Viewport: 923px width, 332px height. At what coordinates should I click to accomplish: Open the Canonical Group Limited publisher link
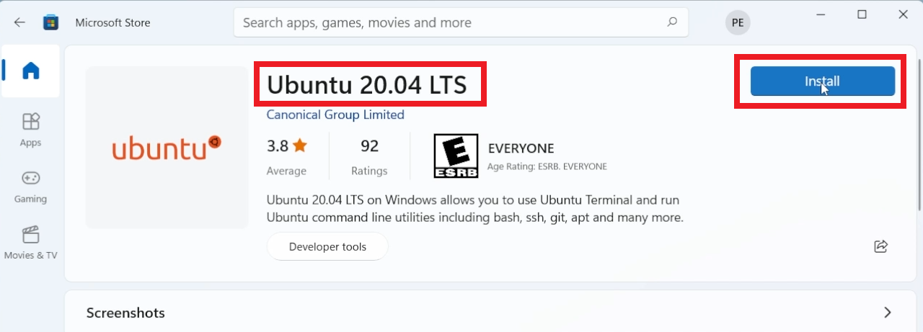point(335,115)
